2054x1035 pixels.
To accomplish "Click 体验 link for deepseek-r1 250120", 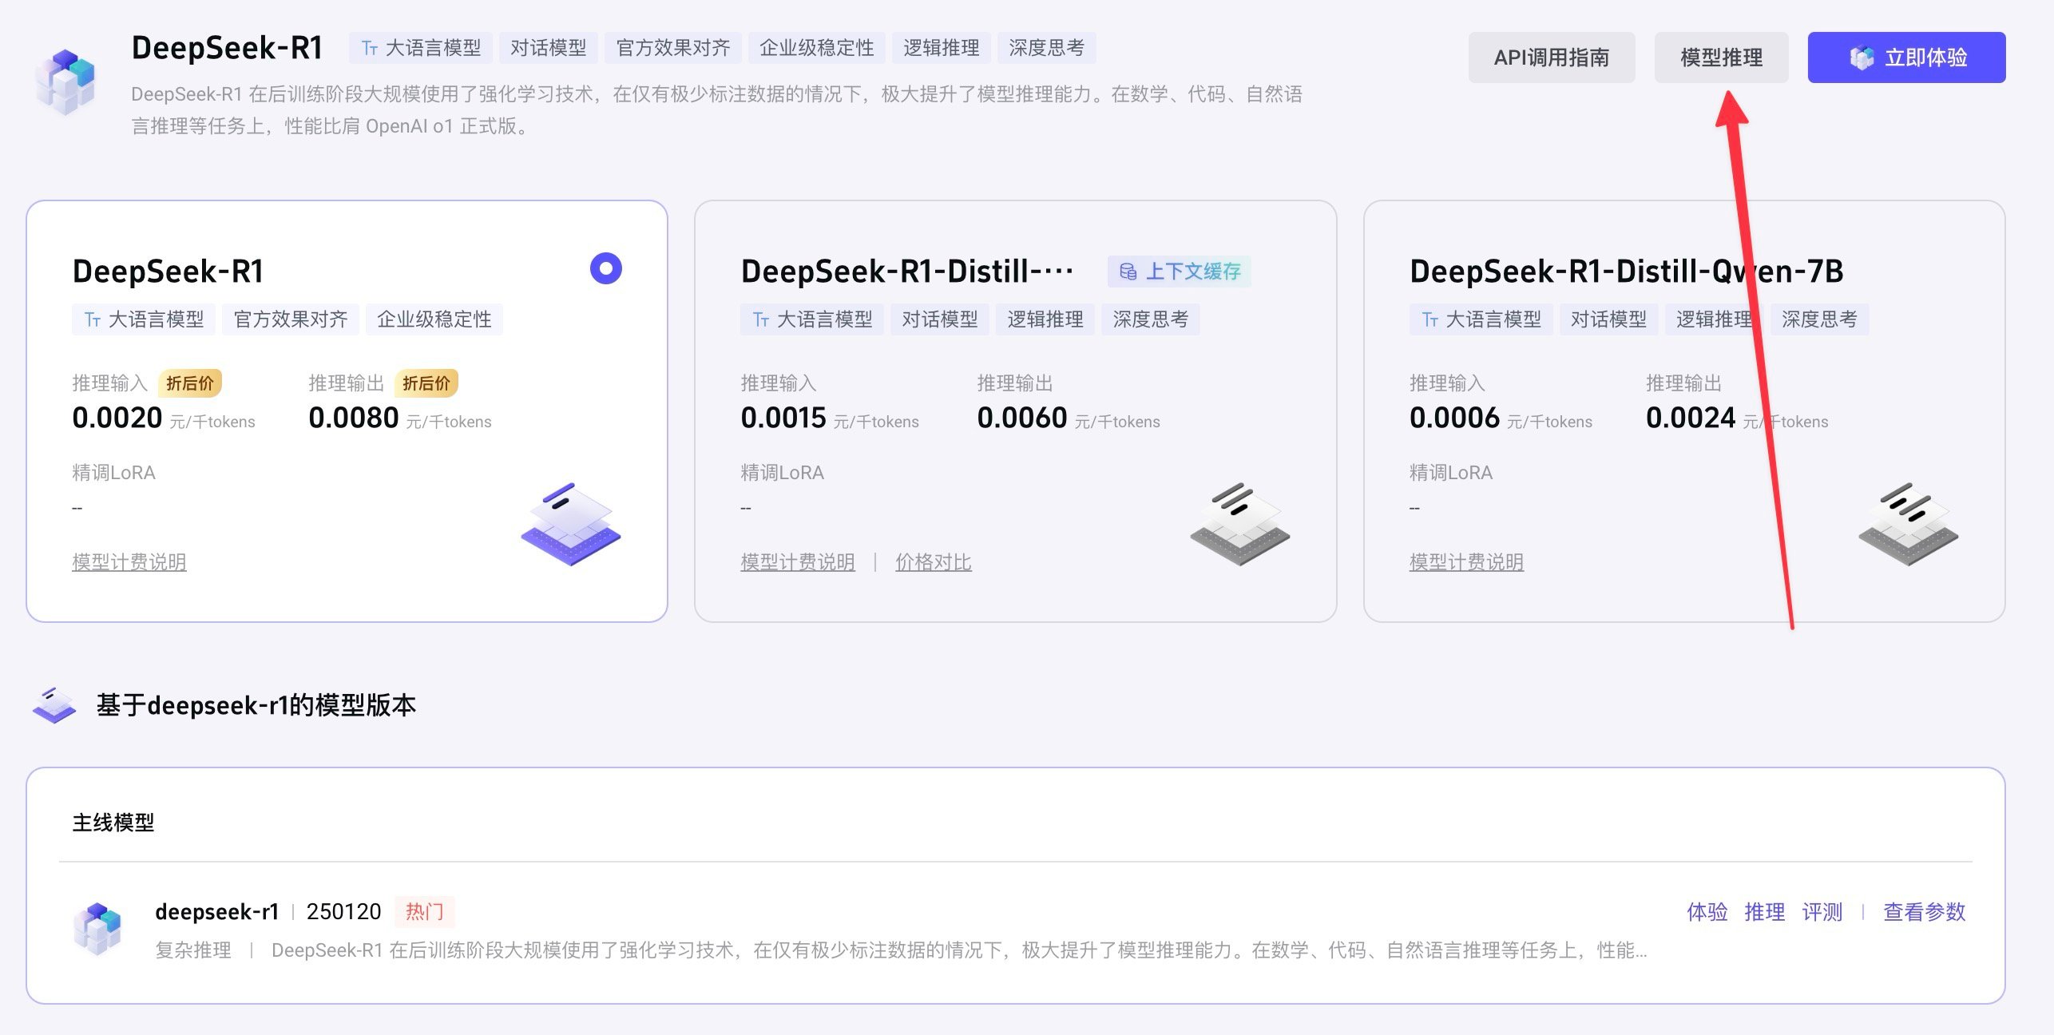I will pos(1707,912).
